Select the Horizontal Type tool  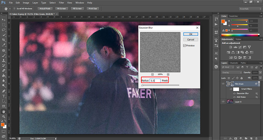4,96
